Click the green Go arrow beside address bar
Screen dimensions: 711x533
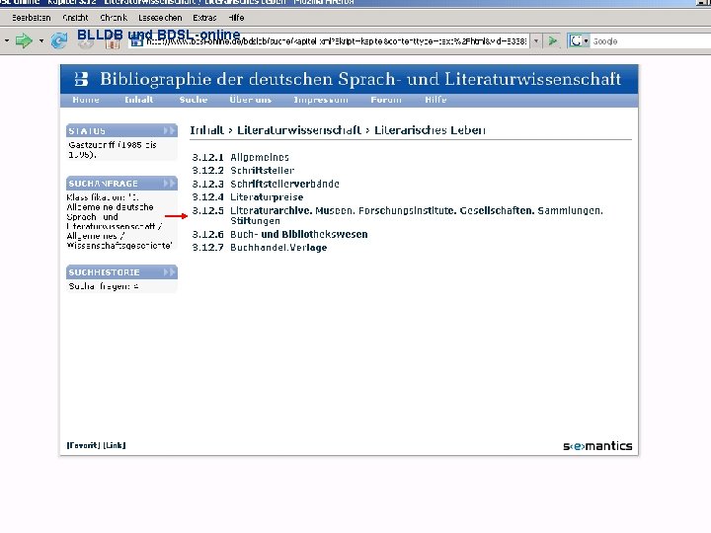553,40
